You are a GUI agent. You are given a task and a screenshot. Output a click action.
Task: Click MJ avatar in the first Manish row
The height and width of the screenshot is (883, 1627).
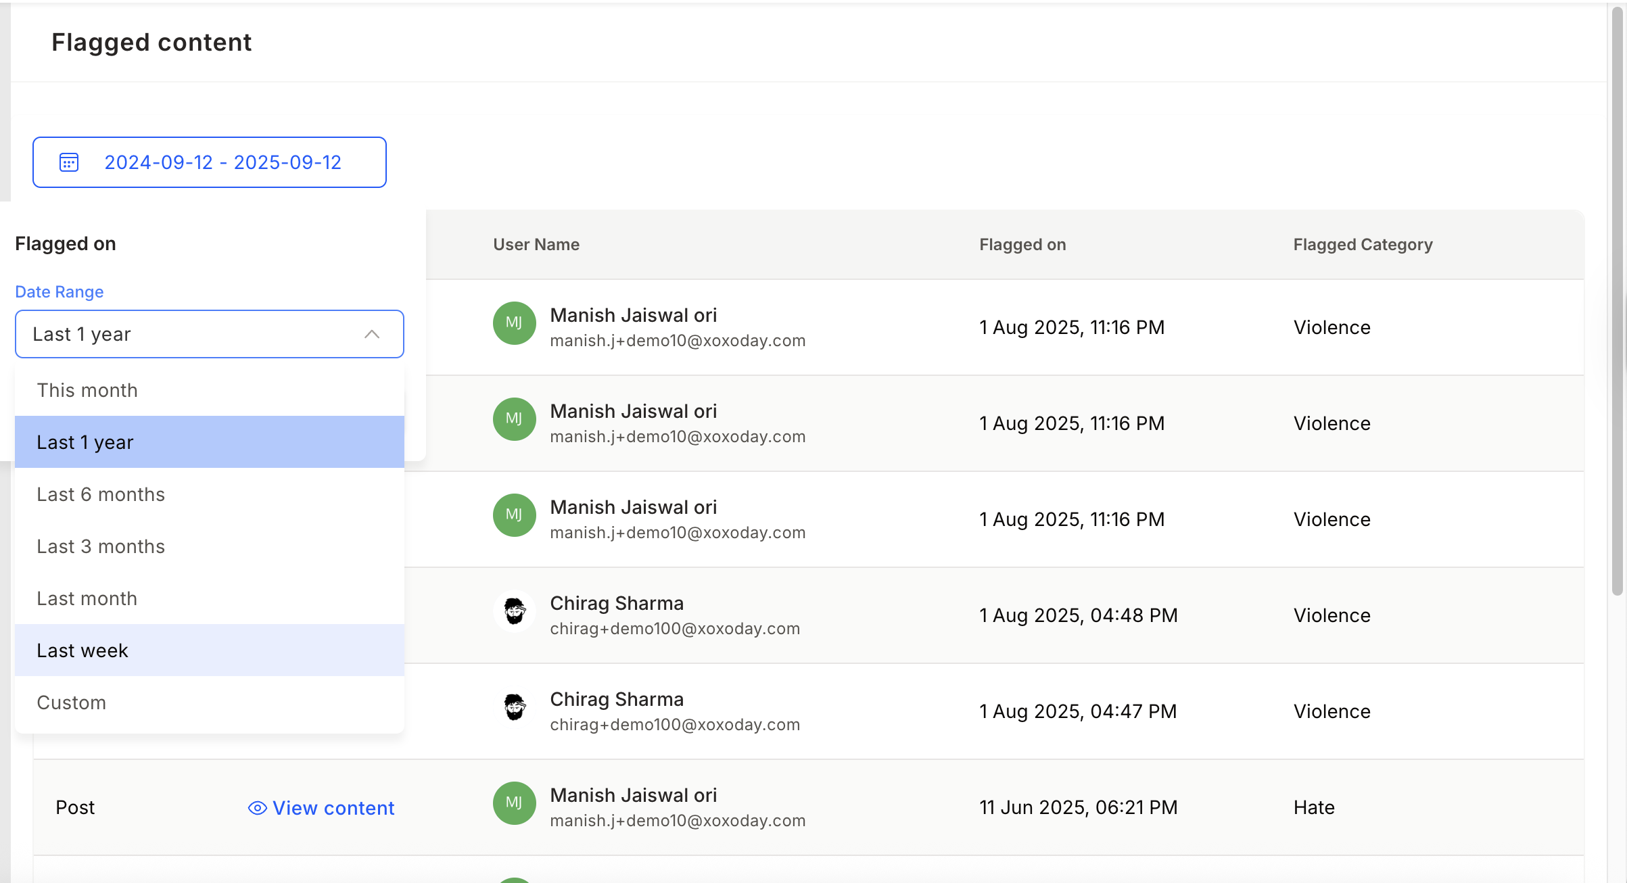(x=514, y=323)
